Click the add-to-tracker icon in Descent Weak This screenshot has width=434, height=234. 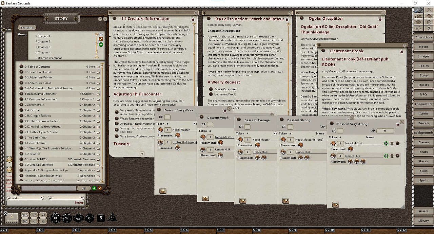[x=205, y=198]
